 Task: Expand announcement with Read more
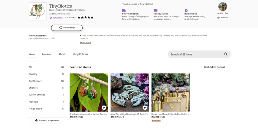pyautogui.click(x=85, y=43)
